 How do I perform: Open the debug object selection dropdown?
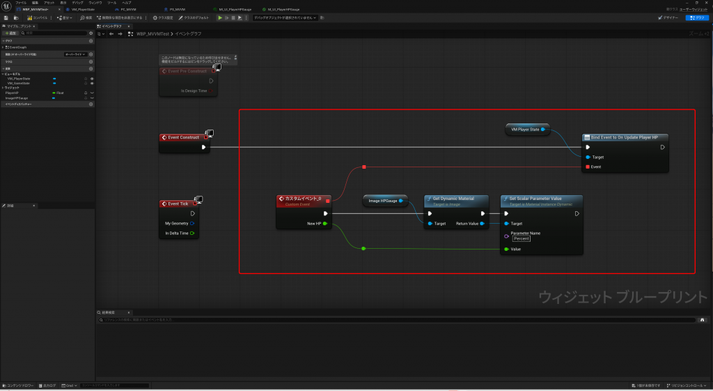point(285,17)
